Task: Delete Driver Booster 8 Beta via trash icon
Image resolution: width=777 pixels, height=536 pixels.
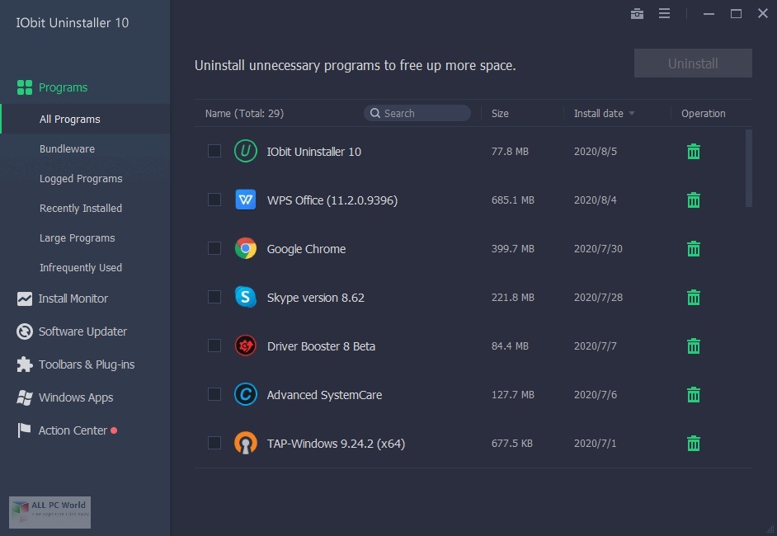Action: point(693,346)
